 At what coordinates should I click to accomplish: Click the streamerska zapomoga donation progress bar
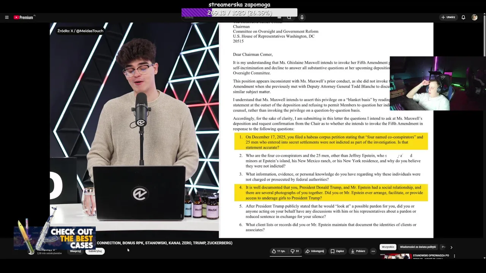239,13
